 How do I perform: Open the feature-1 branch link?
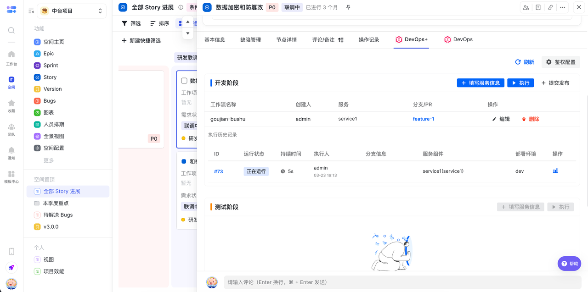(423, 119)
